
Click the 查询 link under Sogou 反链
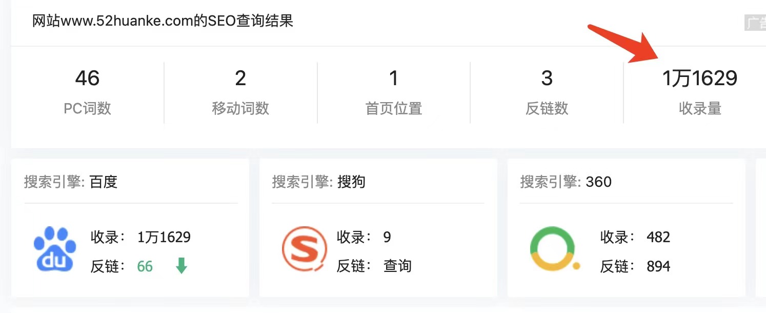click(397, 266)
